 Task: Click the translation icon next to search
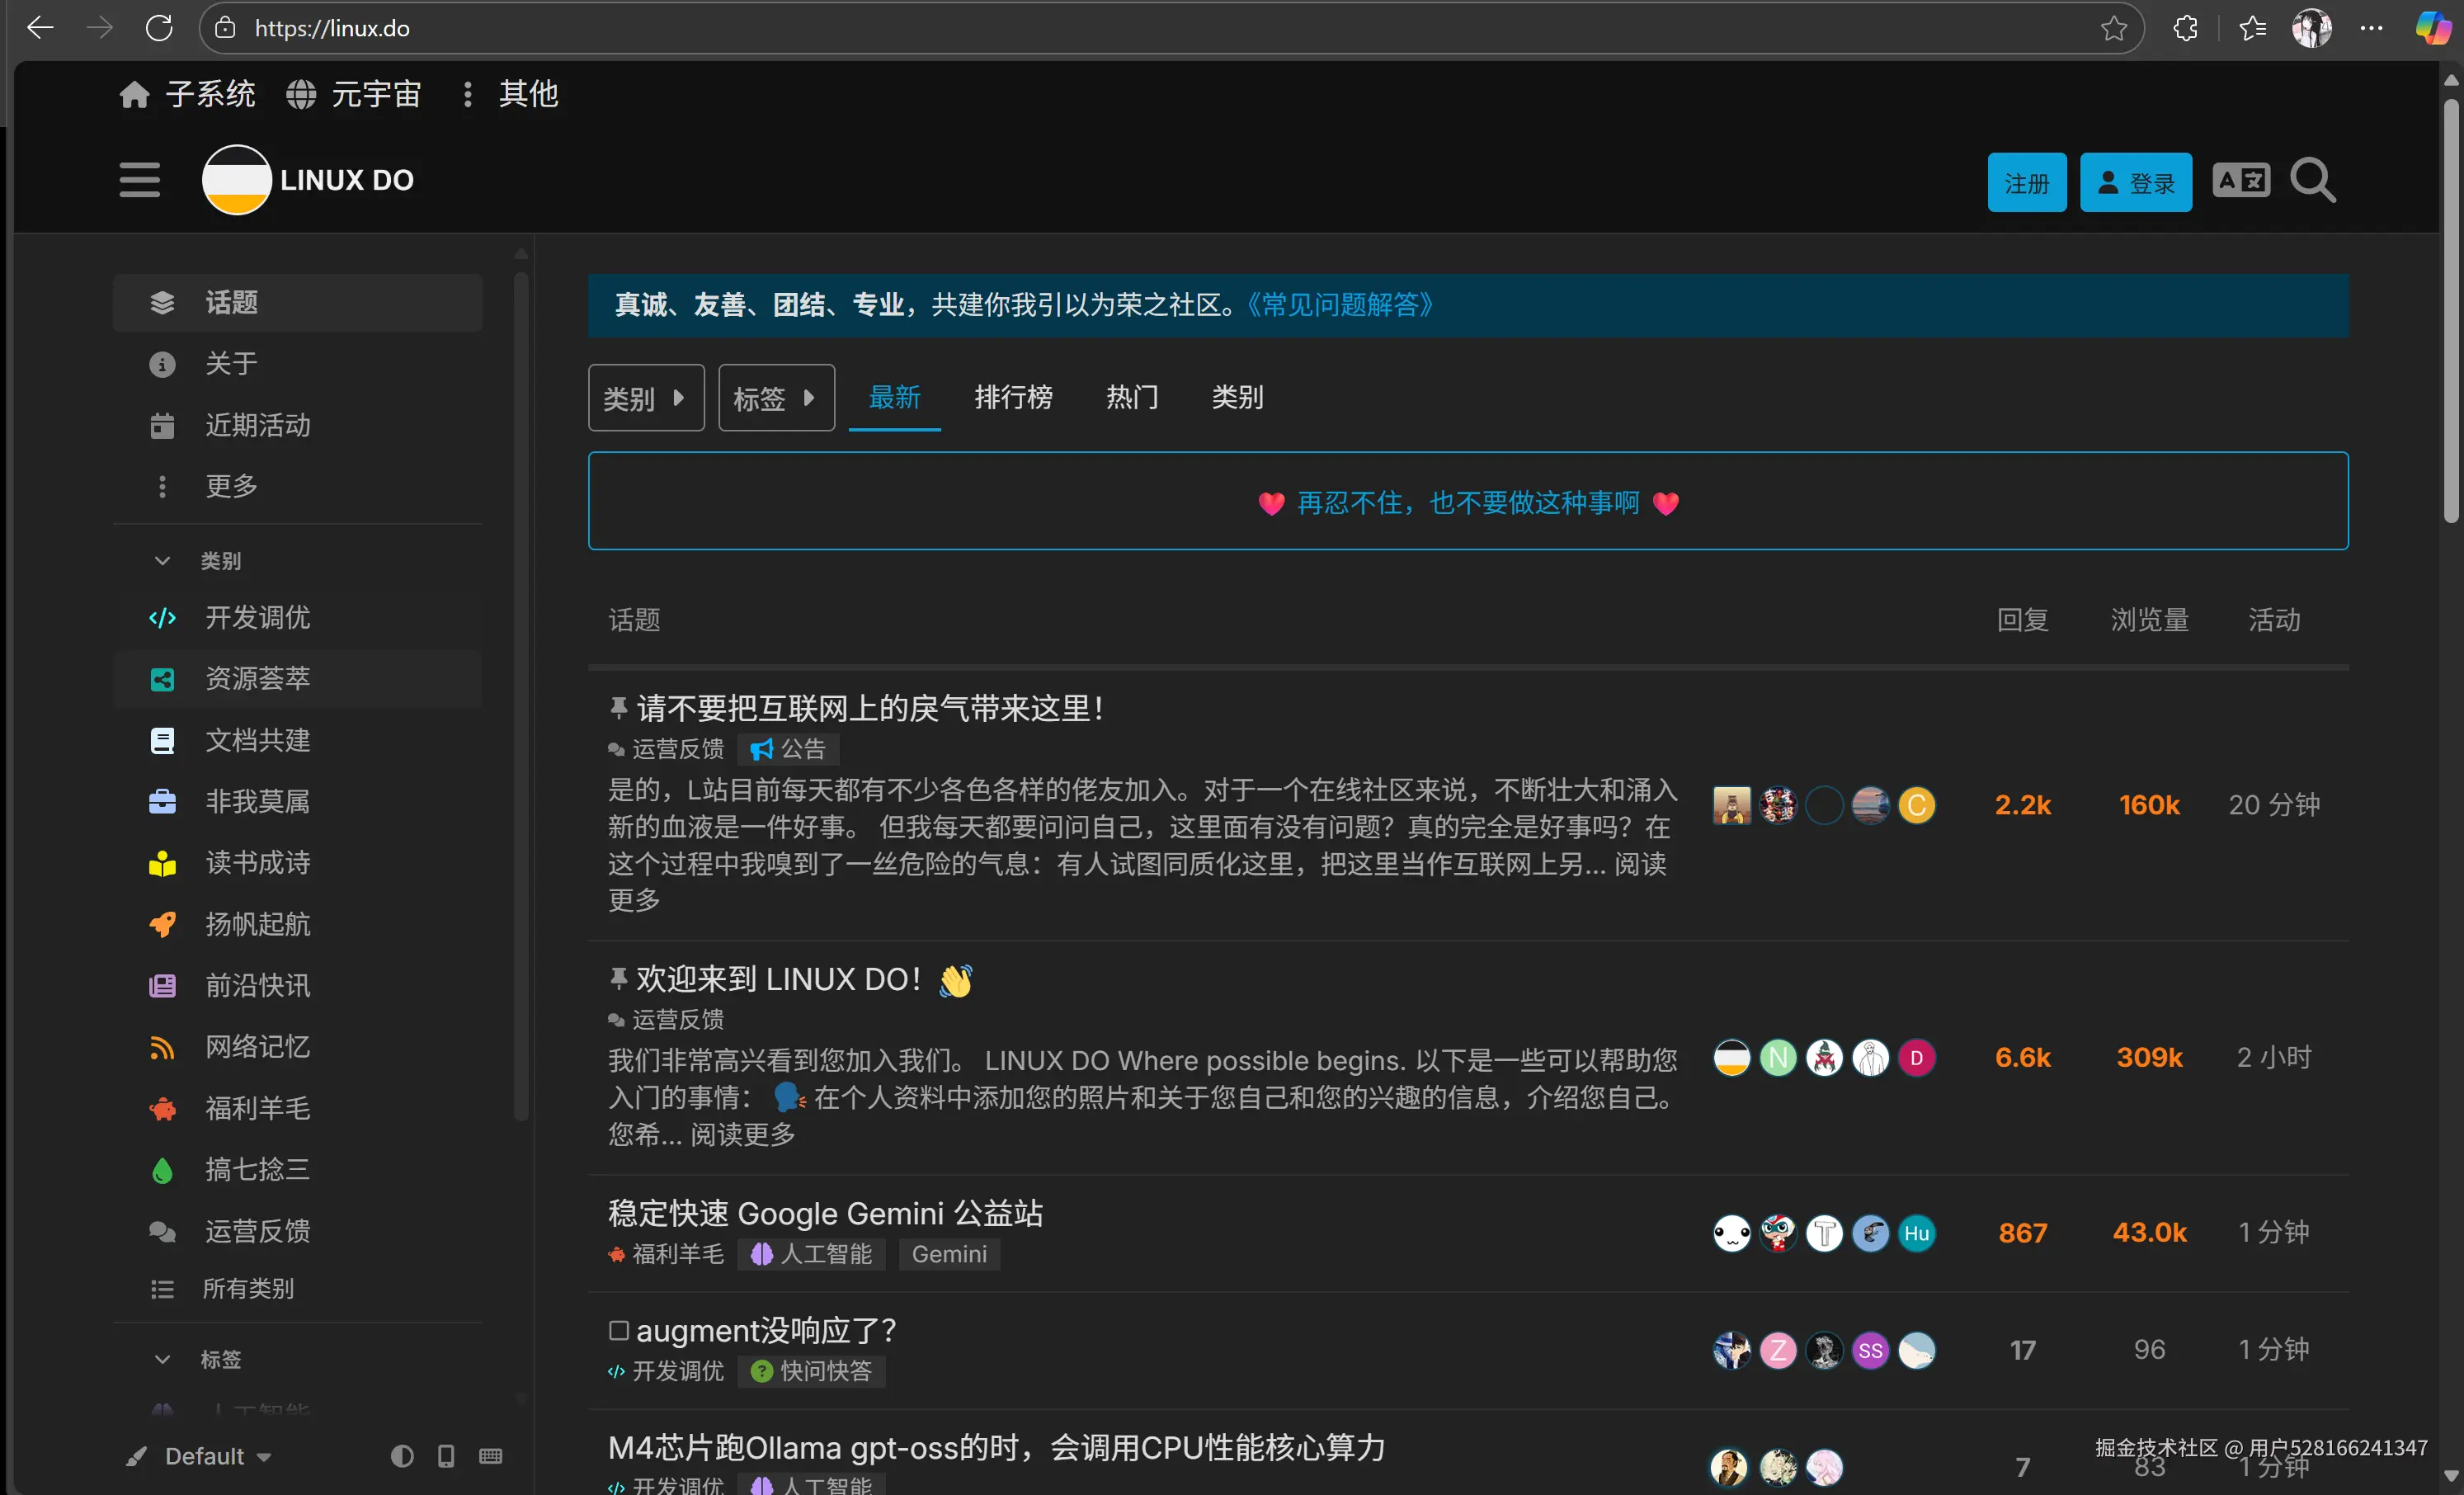[2241, 181]
